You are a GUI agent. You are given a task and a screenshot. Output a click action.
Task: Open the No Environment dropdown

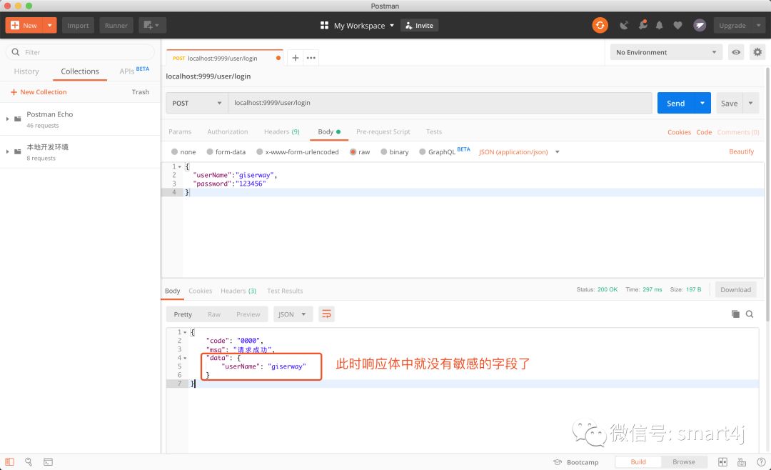(x=664, y=51)
